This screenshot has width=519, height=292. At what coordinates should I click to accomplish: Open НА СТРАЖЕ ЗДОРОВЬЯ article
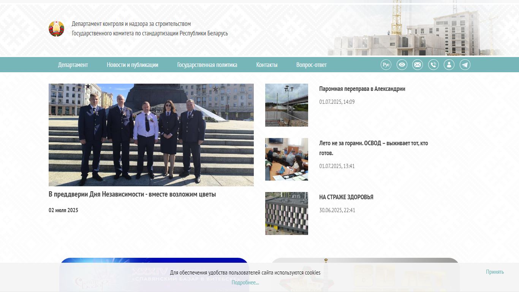346,197
